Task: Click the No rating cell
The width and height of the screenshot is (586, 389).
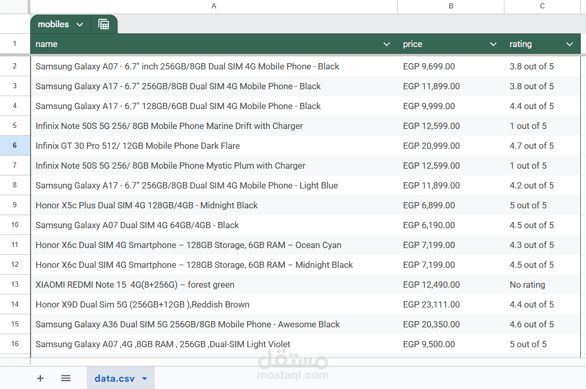Action: click(x=542, y=284)
